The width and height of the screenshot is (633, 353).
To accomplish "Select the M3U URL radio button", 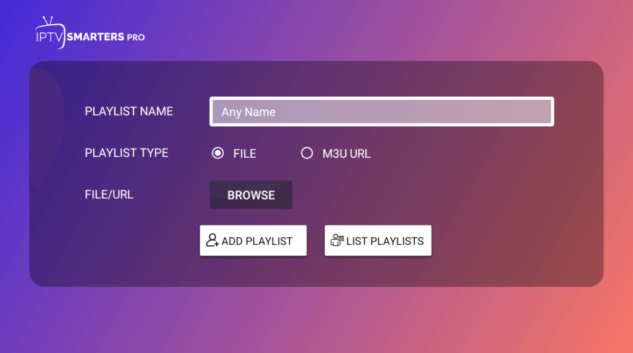I will click(x=307, y=153).
